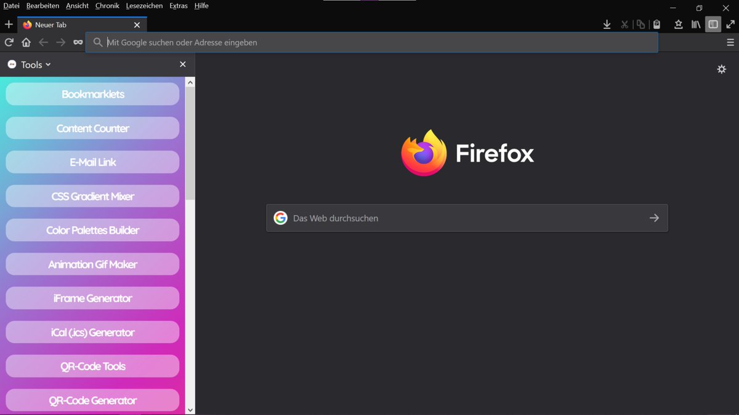Expand the Tools sidebar switcher dropdown
This screenshot has height=415, width=739.
tap(36, 65)
